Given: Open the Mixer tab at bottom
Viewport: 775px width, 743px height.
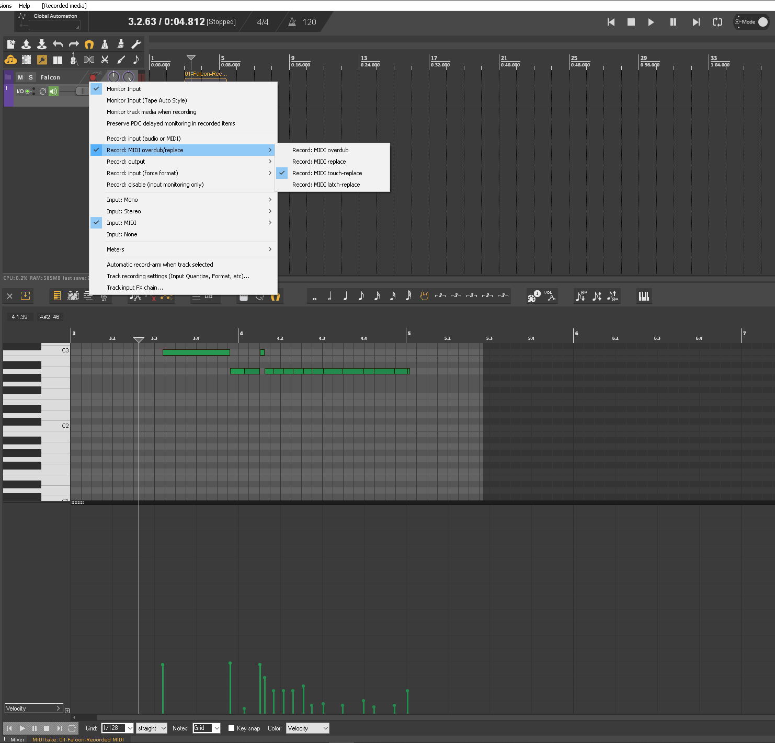Looking at the screenshot, I should pyautogui.click(x=17, y=739).
